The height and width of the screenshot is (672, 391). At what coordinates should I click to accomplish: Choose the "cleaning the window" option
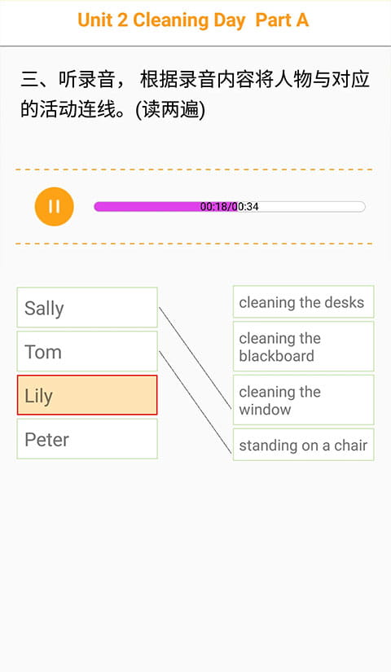click(x=304, y=400)
